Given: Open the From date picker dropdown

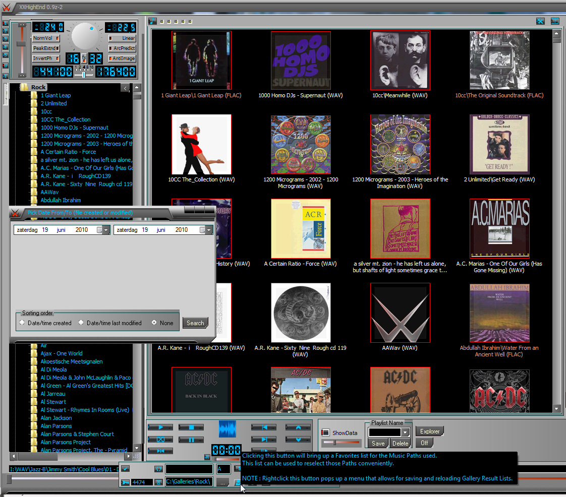Looking at the screenshot, I should click(106, 230).
